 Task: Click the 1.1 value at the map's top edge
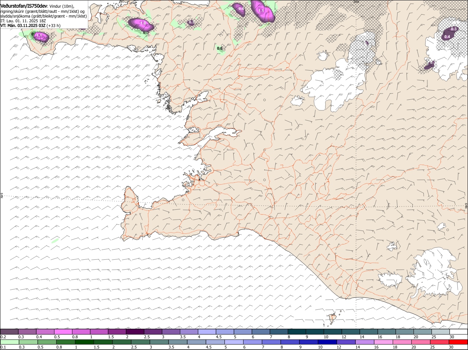(x=261, y=11)
